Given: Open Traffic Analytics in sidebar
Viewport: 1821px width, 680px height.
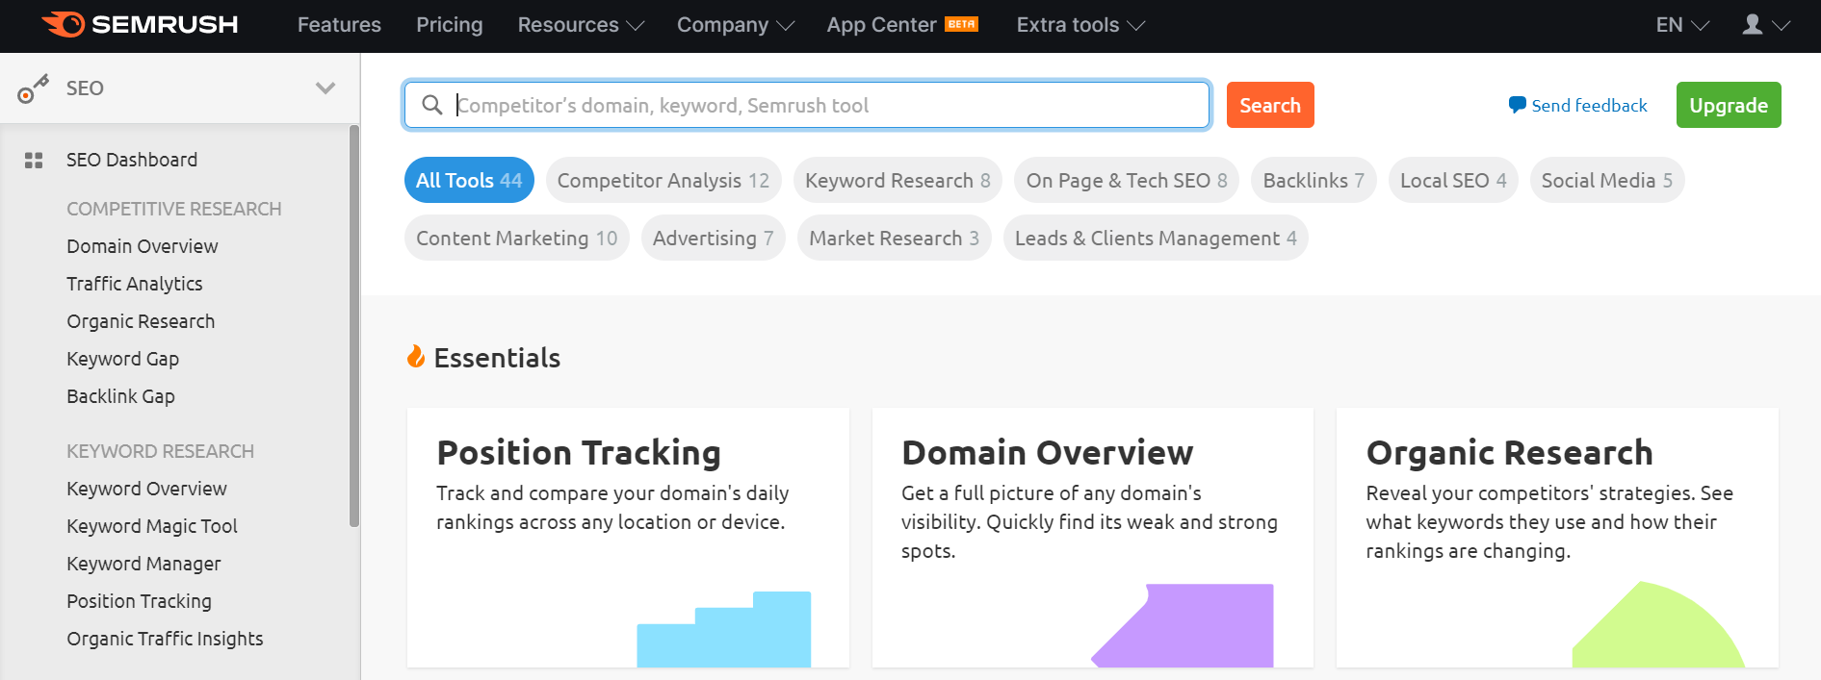Looking at the screenshot, I should [135, 284].
